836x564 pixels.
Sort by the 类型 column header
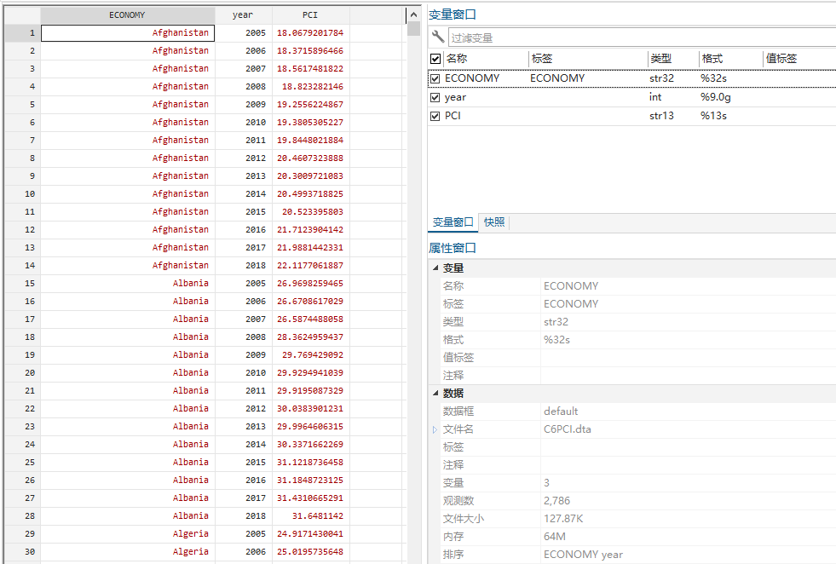(x=661, y=59)
